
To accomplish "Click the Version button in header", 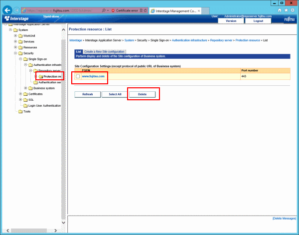I will click(231, 21).
